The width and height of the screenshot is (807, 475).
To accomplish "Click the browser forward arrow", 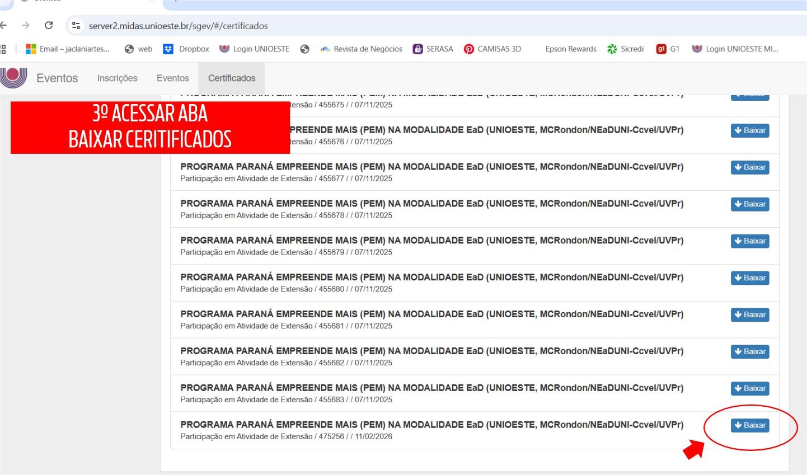I will tap(25, 25).
